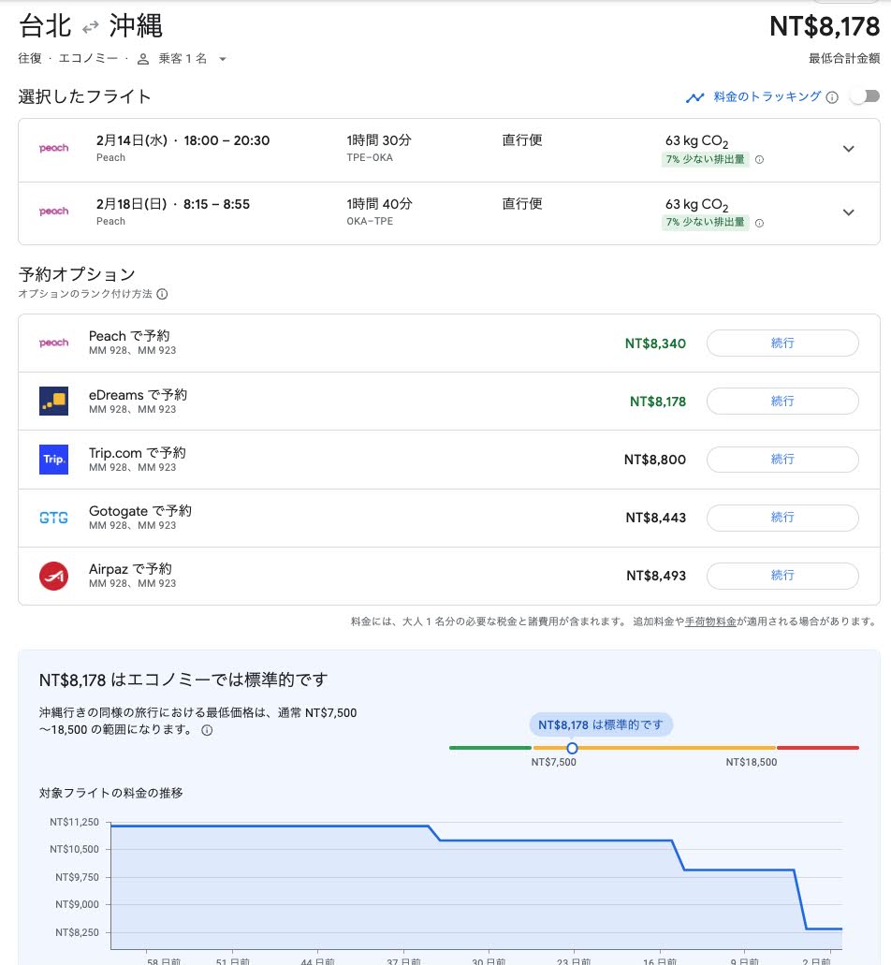This screenshot has height=965, width=891.
Task: Click the Gotogate GTG logo icon
Action: click(x=53, y=518)
